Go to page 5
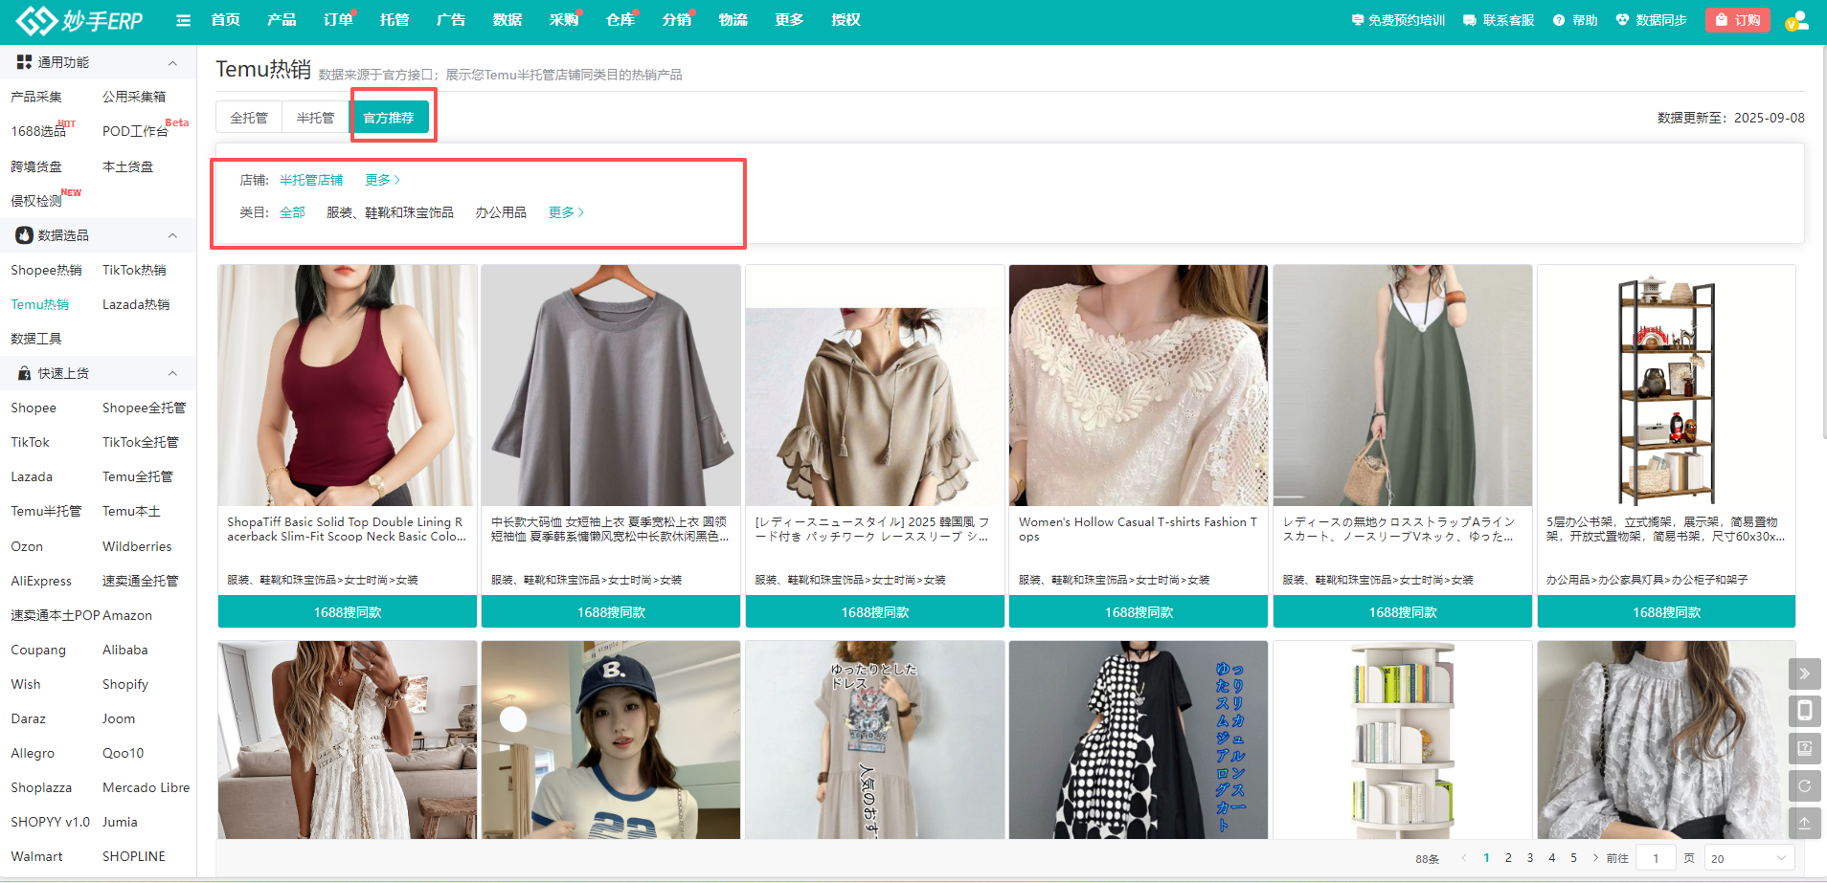1827x883 pixels. pyautogui.click(x=1573, y=858)
